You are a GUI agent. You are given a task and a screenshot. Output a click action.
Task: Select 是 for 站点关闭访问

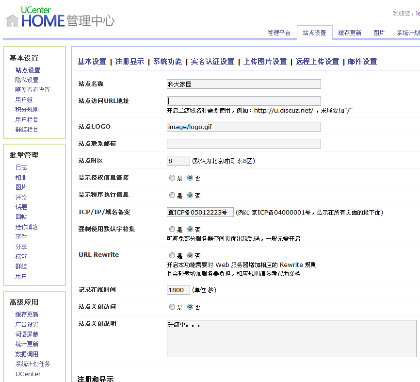[x=172, y=307]
